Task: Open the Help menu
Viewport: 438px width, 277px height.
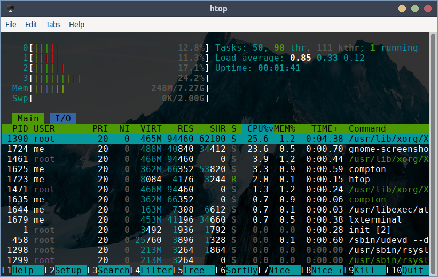Action: coord(76,25)
